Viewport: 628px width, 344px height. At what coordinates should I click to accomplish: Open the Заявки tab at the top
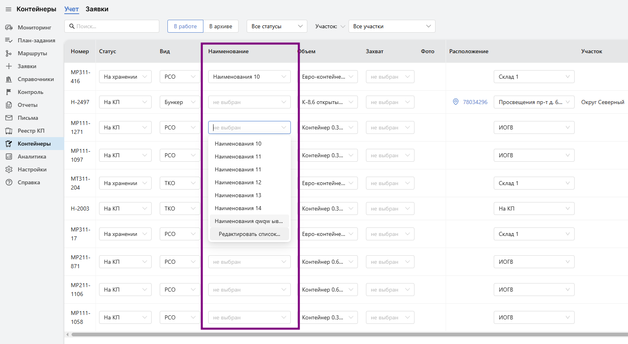click(97, 9)
